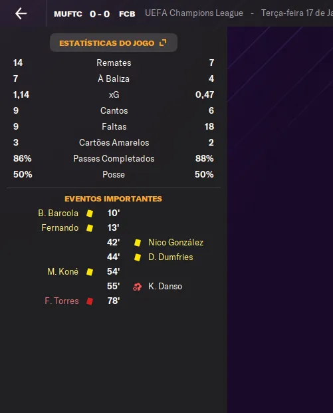Select the xG statistic row
The image size is (333, 413).
(114, 95)
